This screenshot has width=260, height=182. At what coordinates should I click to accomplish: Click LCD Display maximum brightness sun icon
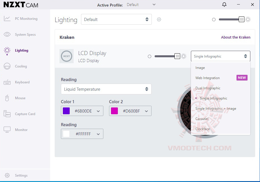click(184, 56)
